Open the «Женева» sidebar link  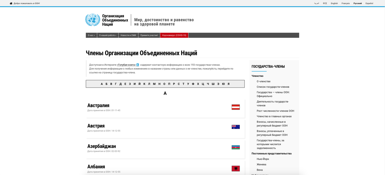(x=261, y=164)
